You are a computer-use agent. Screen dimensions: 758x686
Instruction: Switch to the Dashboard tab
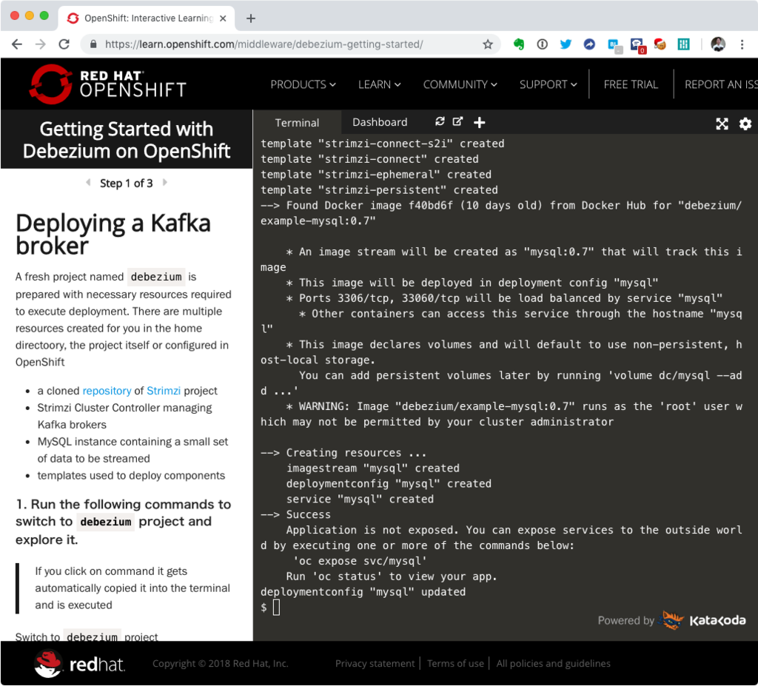tap(380, 122)
